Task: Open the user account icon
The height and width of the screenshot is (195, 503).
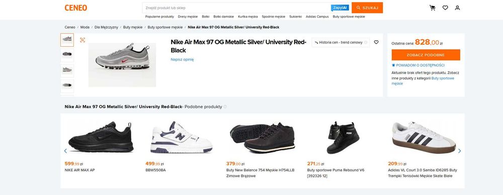Action: [457, 8]
